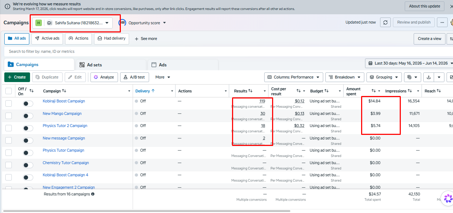Expand the More menu in toolbar
This screenshot has height=213, width=453.
(163, 77)
